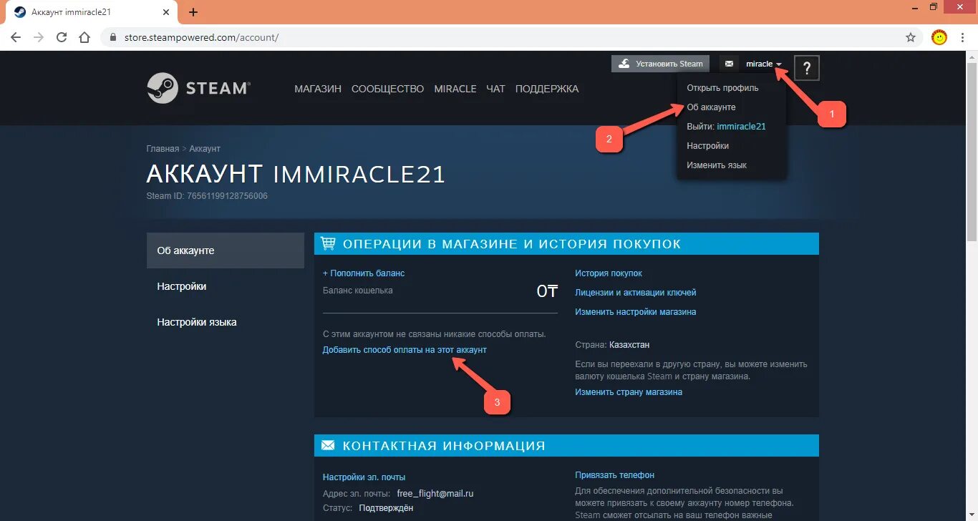Screen dimensions: 978x521
Task: Select Настройки in the dropdown menu
Action: tap(707, 146)
